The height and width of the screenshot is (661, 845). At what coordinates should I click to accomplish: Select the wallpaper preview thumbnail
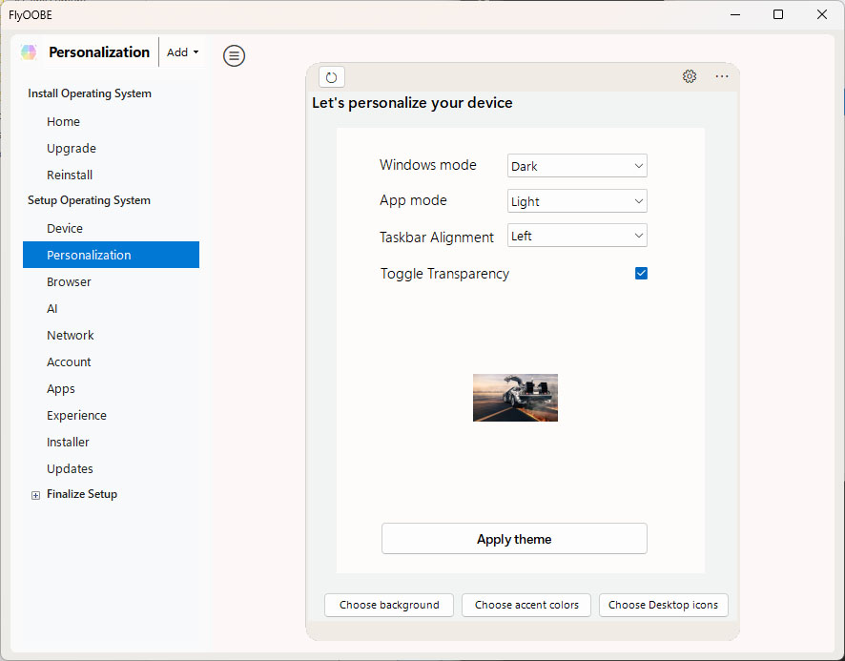515,398
